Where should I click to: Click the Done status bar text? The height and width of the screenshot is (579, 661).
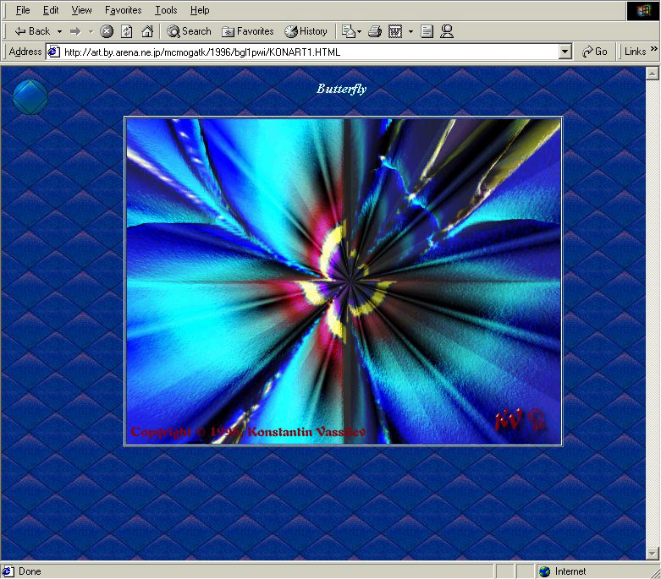30,571
